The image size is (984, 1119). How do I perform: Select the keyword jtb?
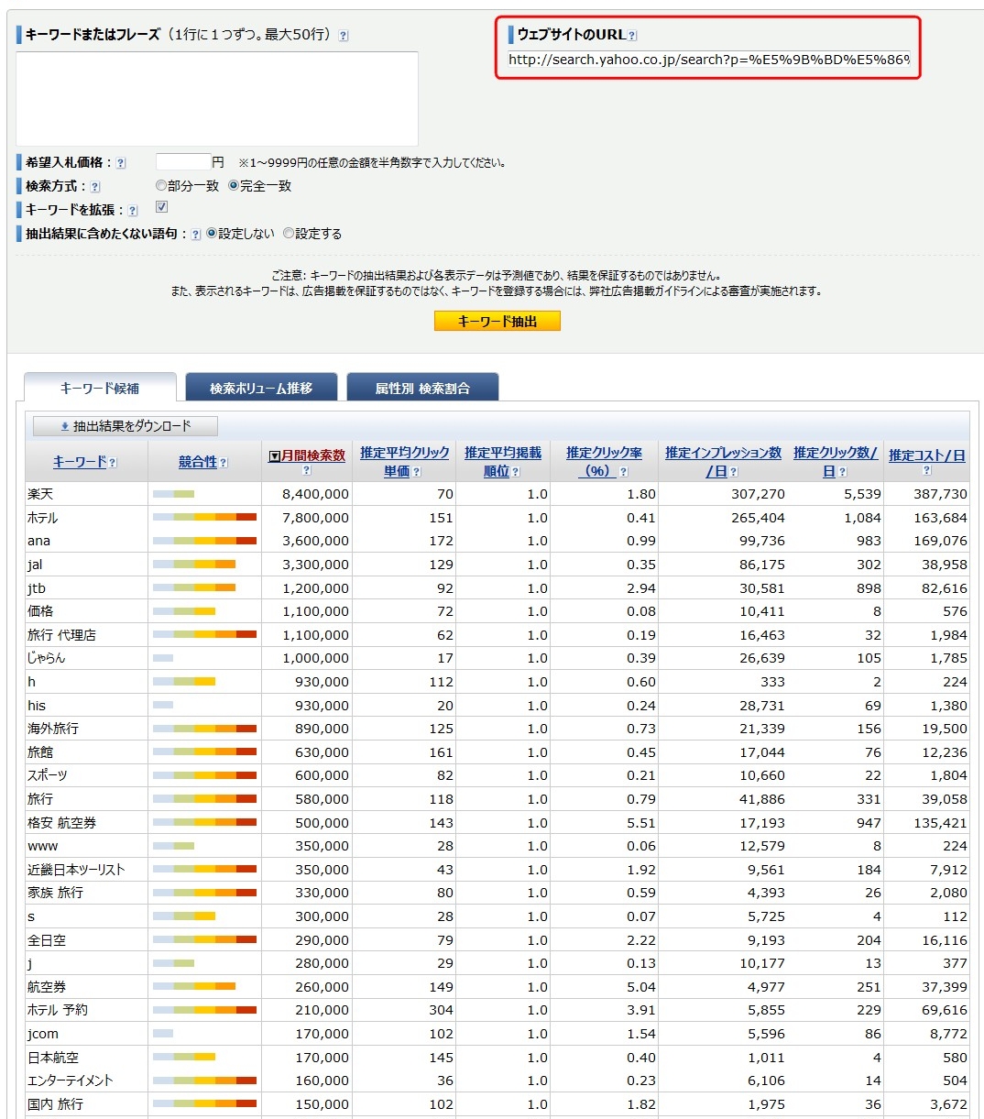pyautogui.click(x=37, y=588)
